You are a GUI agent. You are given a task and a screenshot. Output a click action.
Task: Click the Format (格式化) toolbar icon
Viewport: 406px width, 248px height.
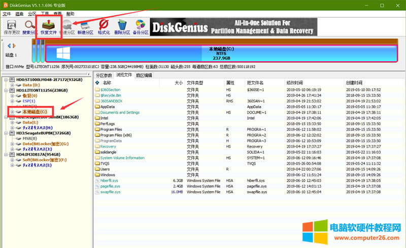click(x=104, y=24)
